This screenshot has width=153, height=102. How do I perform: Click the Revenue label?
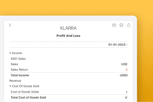(x=15, y=81)
